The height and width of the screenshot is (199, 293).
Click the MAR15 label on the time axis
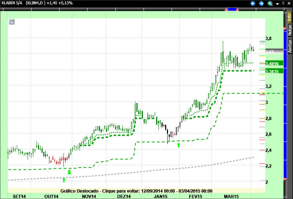coord(231,196)
